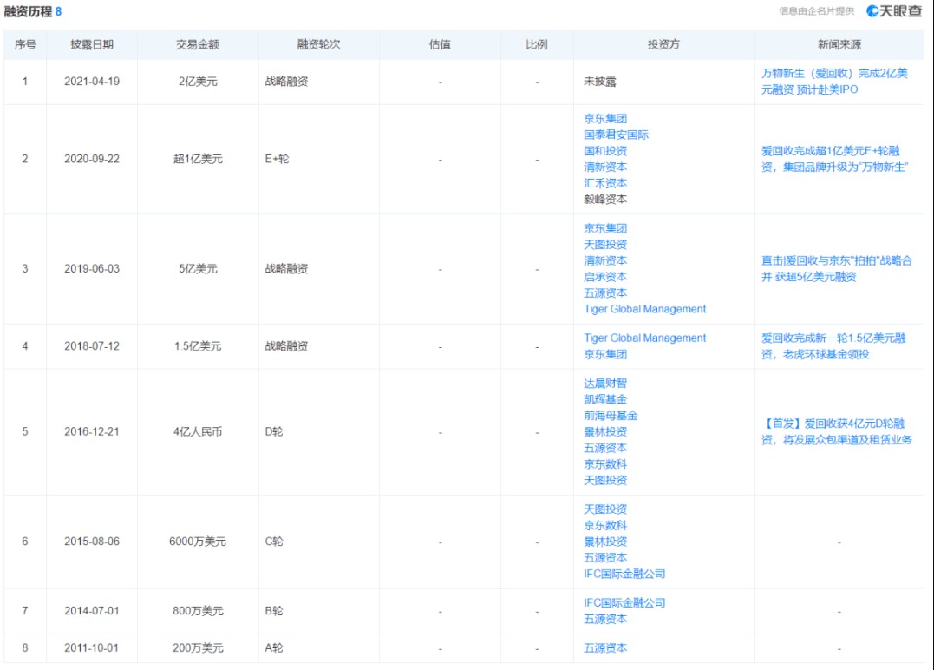Open 天图投资 in the C轮 row
Image resolution: width=934 pixels, height=670 pixels.
(x=605, y=509)
